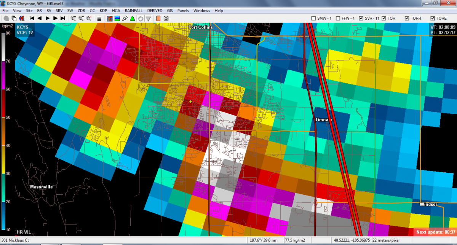Click the VT: 02:08:09 volume time

443,27
